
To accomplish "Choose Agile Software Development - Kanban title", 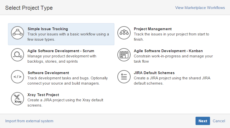I will (168, 51).
